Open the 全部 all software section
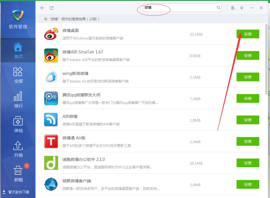This screenshot has width=270, height=198. [x=18, y=75]
